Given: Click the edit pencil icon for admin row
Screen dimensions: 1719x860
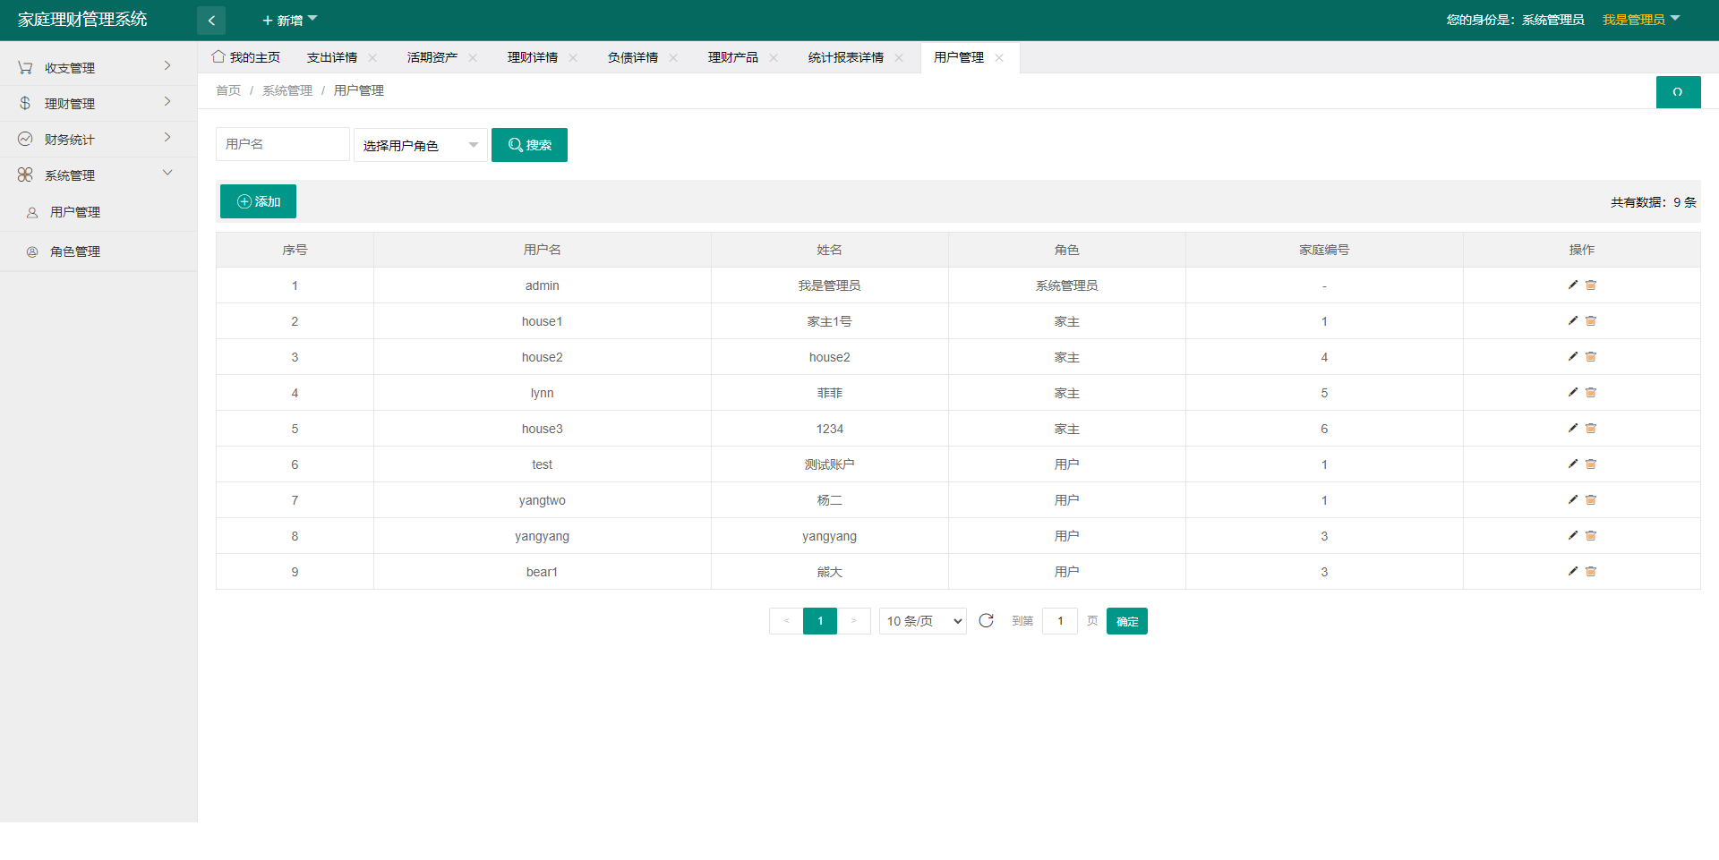Looking at the screenshot, I should (1572, 285).
